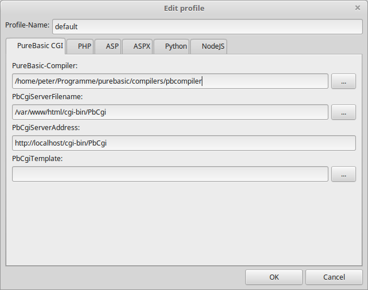Focus the PureBasic-Compiler path field

pyautogui.click(x=170, y=81)
